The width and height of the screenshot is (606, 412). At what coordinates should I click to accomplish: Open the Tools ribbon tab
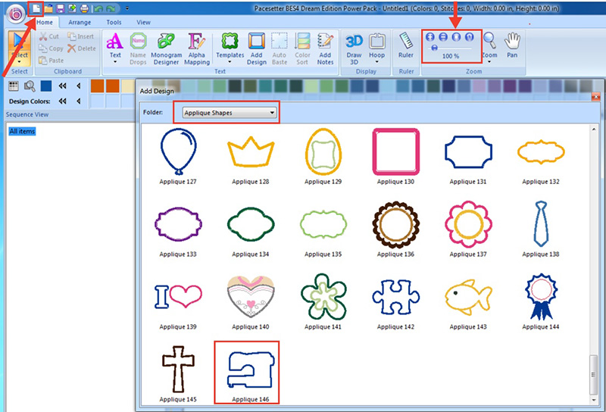pyautogui.click(x=114, y=23)
